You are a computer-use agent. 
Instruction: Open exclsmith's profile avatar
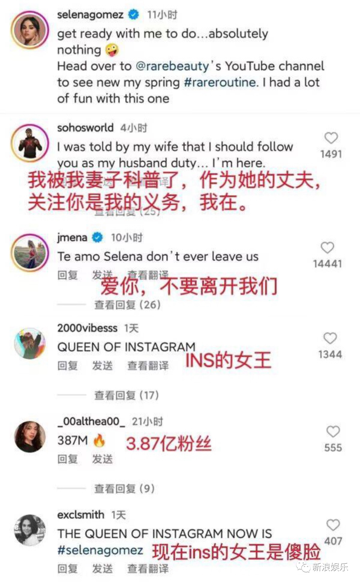click(x=30, y=530)
